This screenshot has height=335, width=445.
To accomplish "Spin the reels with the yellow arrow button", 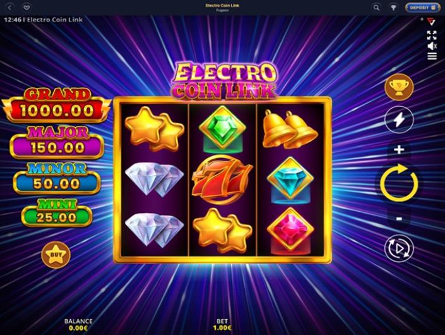I will (x=399, y=183).
